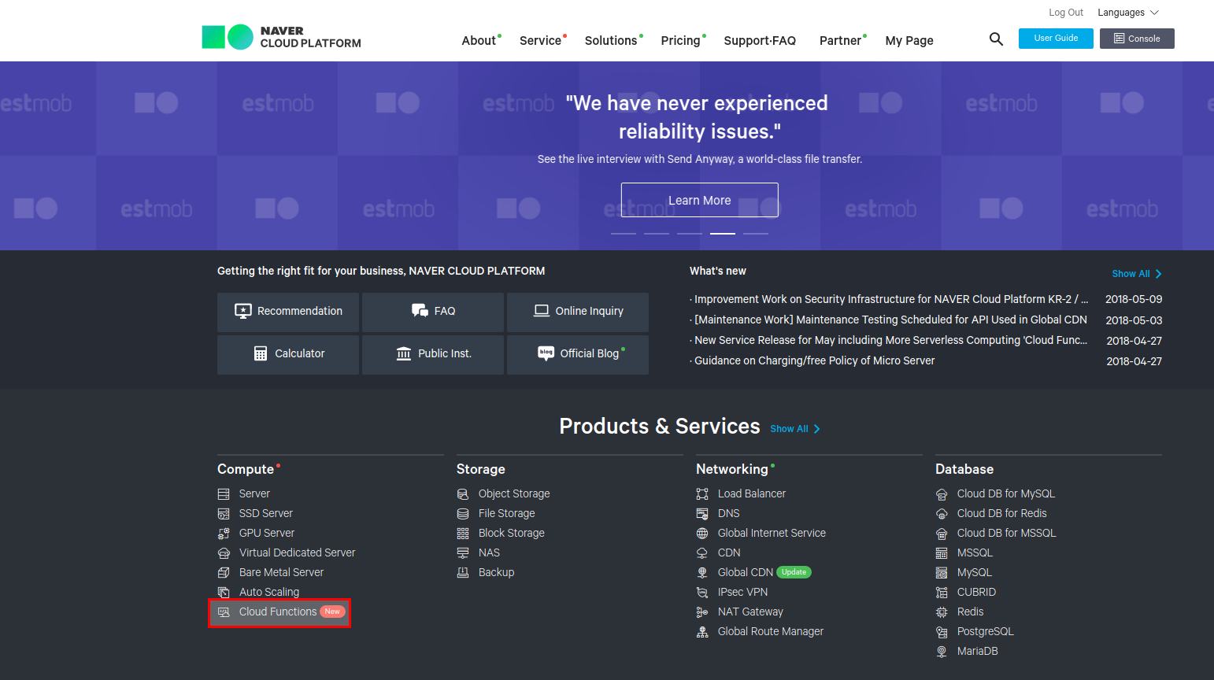Open the Public Inst. tile
Image resolution: width=1214 pixels, height=680 pixels.
point(433,354)
